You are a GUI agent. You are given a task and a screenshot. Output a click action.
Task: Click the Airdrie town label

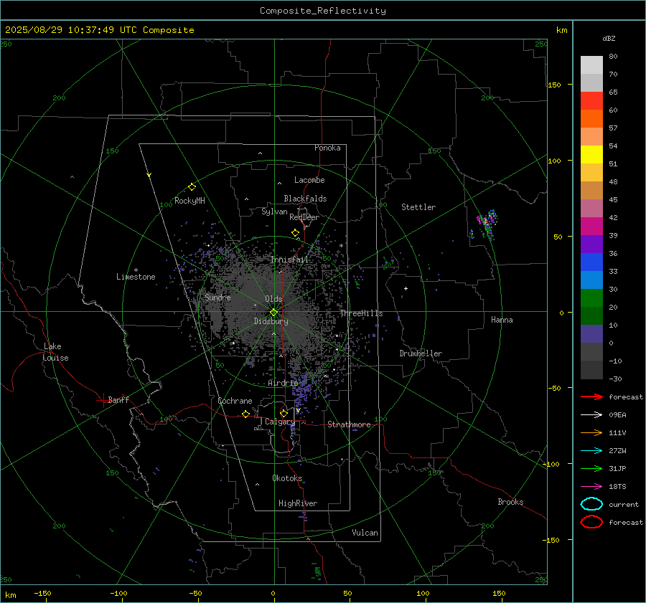pos(283,383)
